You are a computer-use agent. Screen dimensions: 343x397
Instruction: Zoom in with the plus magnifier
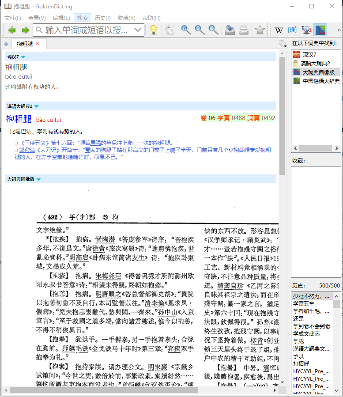click(x=186, y=30)
